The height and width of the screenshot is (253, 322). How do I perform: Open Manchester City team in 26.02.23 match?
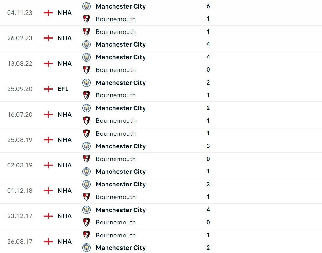pyautogui.click(x=120, y=44)
